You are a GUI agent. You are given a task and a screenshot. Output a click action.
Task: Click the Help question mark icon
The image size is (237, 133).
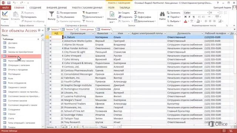click(x=218, y=3)
